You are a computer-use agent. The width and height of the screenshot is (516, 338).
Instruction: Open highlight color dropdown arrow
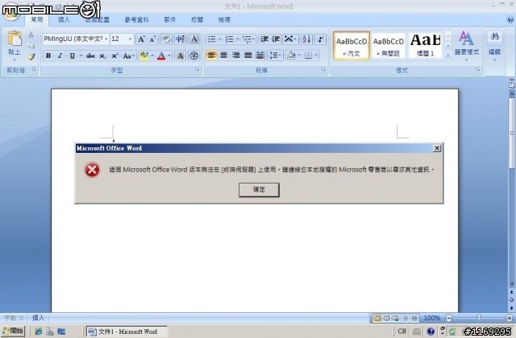click(152, 56)
